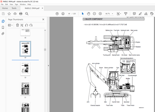Click the 'Hydraulic tank' label in diagram
Viewport: 155px width, 112px height.
click(125, 30)
